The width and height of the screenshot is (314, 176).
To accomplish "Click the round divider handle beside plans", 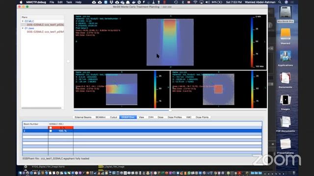I will 68,62.
